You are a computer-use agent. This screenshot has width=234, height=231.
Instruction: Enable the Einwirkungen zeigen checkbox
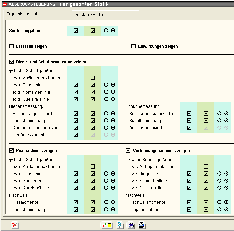tap(134, 46)
